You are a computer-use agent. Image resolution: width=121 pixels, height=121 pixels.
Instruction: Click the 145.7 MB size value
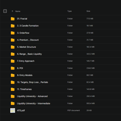(x=90, y=61)
